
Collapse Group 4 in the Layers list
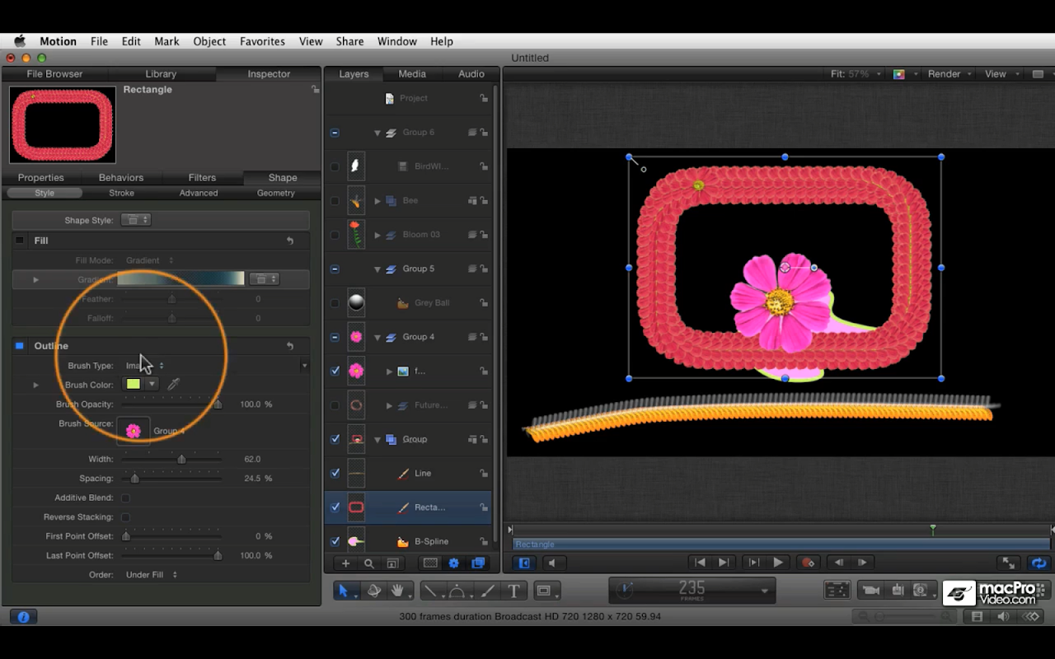click(x=377, y=337)
